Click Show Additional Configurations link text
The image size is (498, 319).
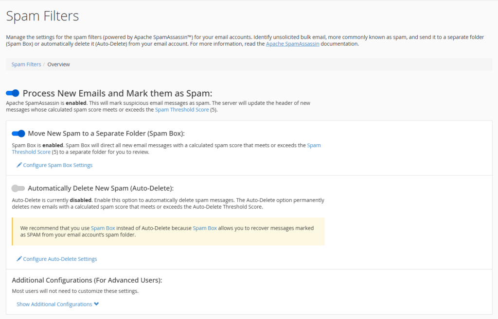(54, 304)
